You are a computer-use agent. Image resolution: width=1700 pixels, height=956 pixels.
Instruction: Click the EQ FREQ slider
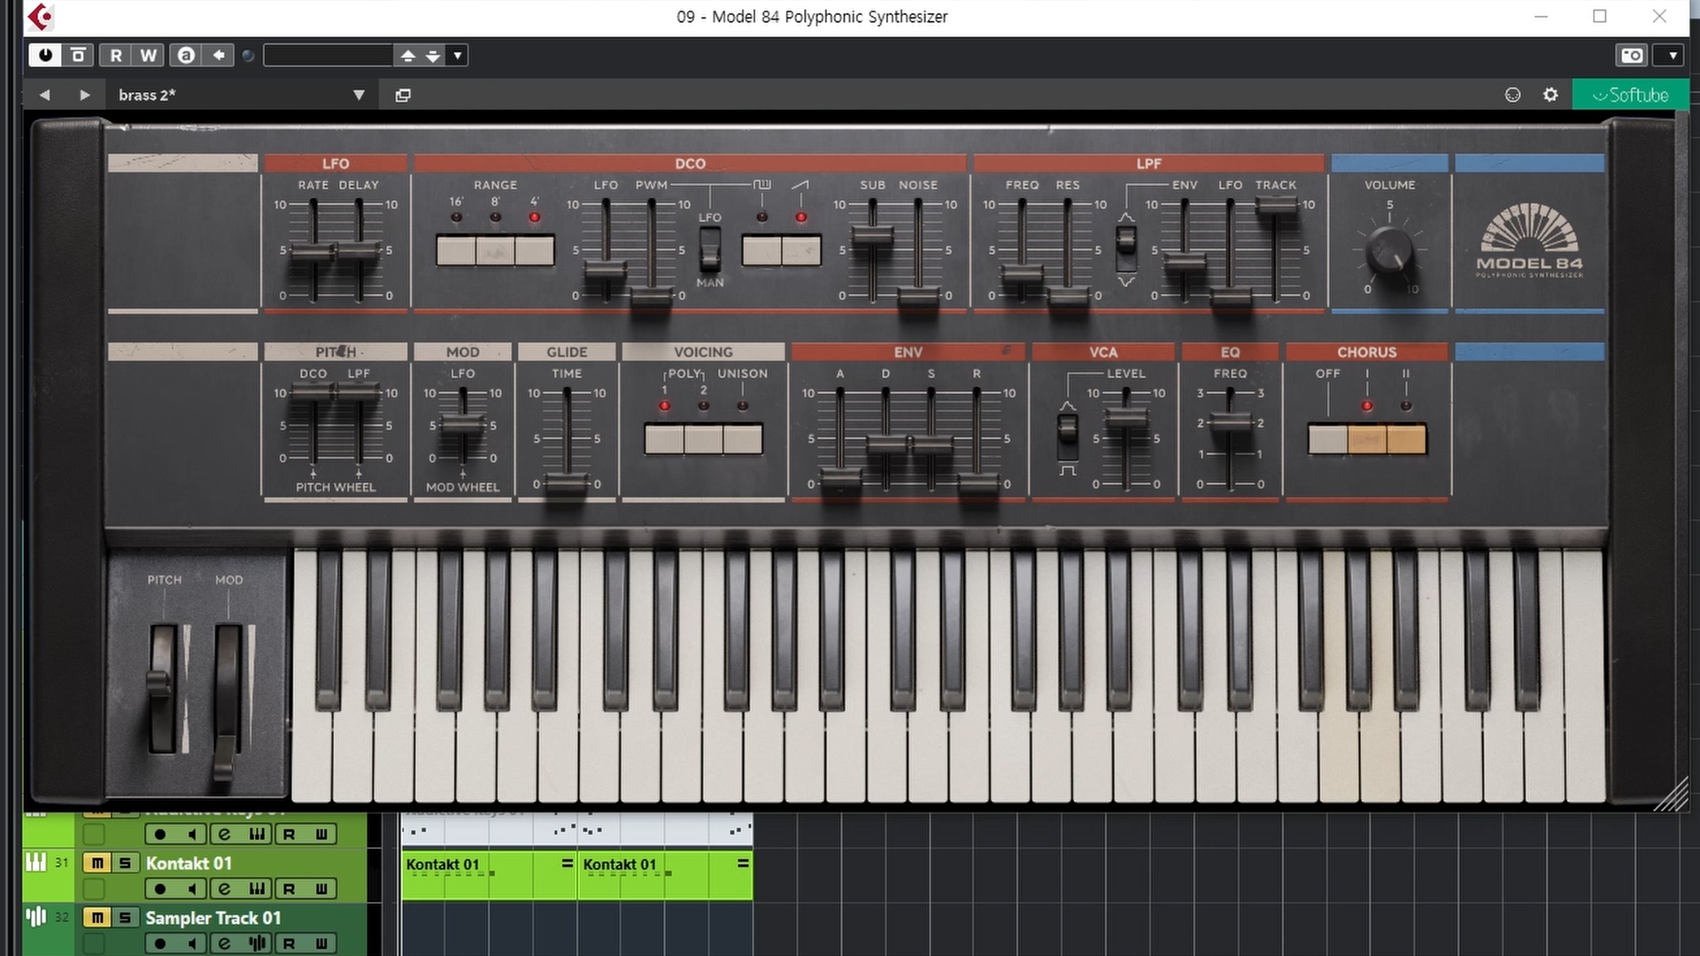click(x=1231, y=421)
